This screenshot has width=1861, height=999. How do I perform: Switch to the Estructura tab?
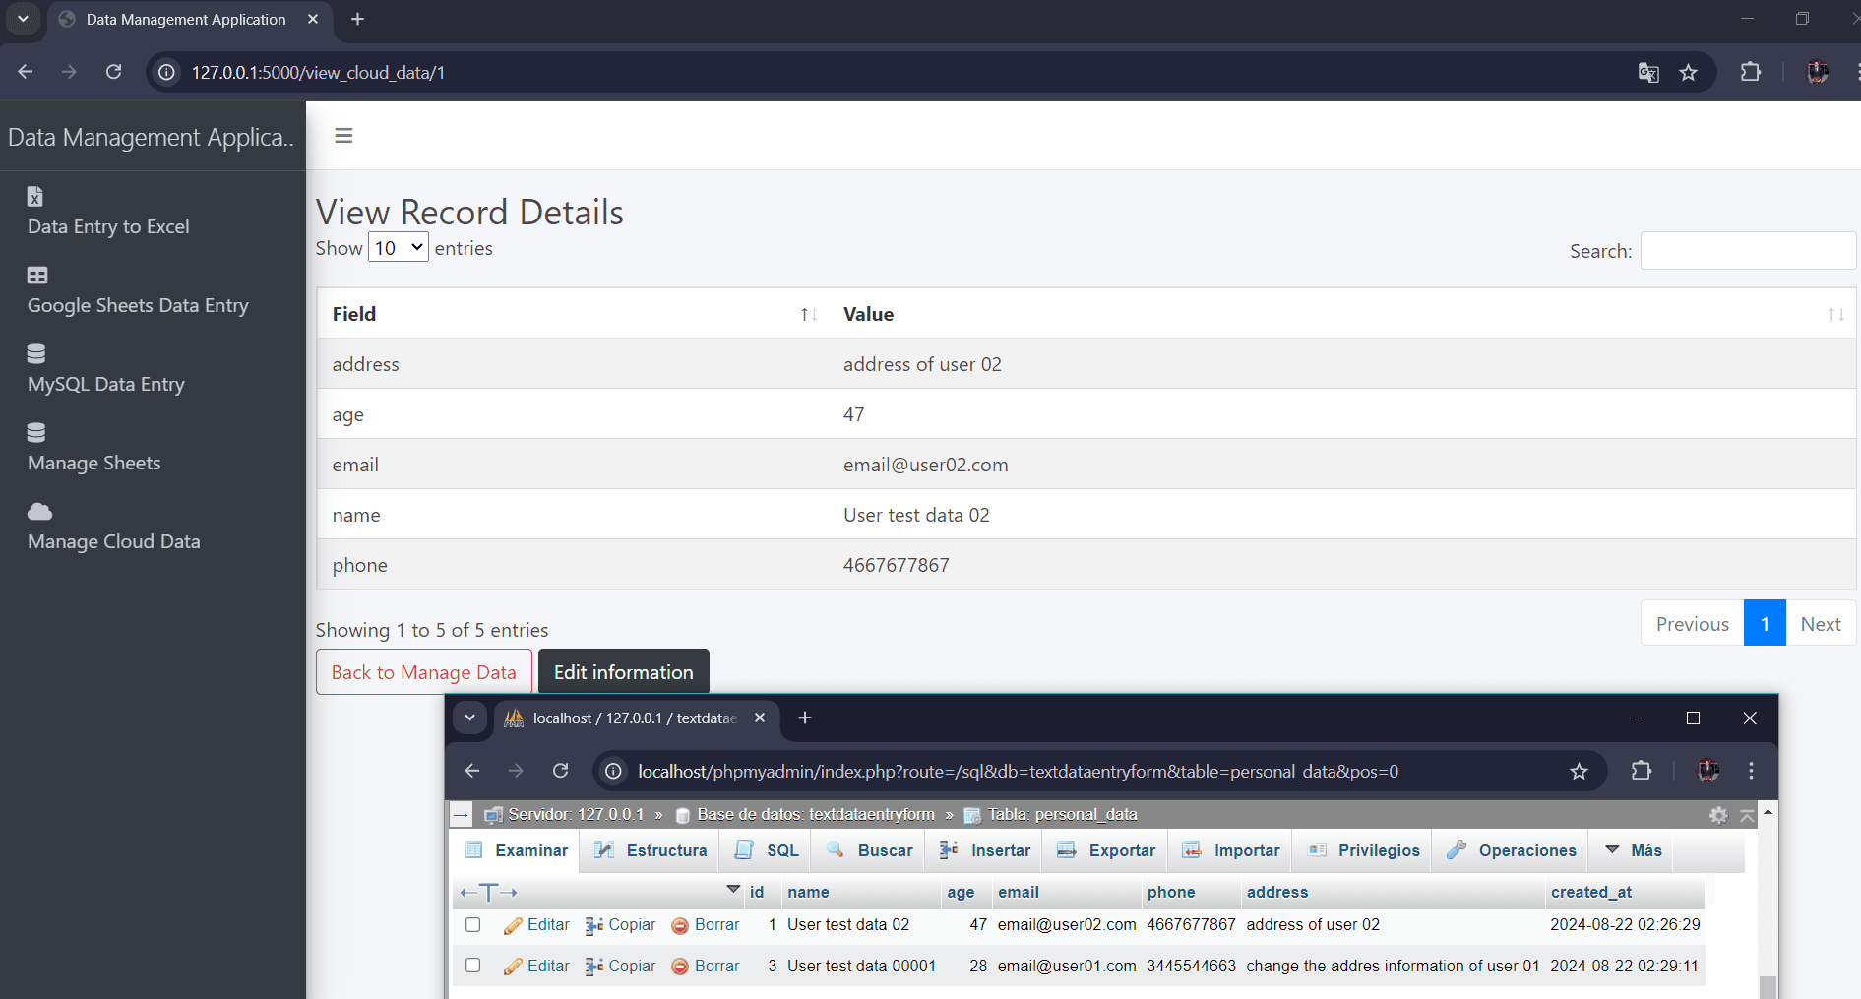tap(651, 850)
